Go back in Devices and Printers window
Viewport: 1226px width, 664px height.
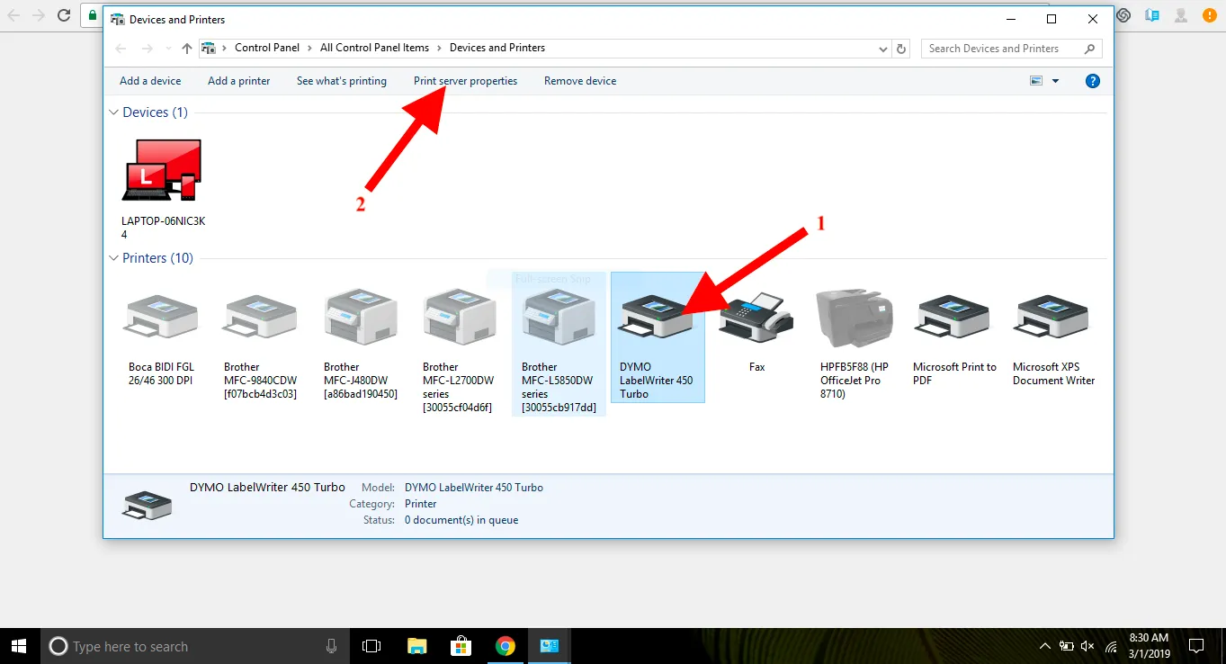[121, 49]
